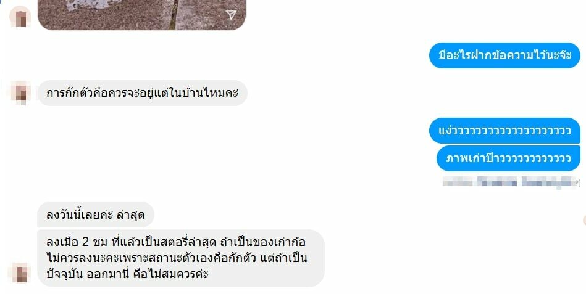Screen dimensions: 586x294
Task: Click the blue แง่ววววว message bubble
Action: [x=504, y=131]
